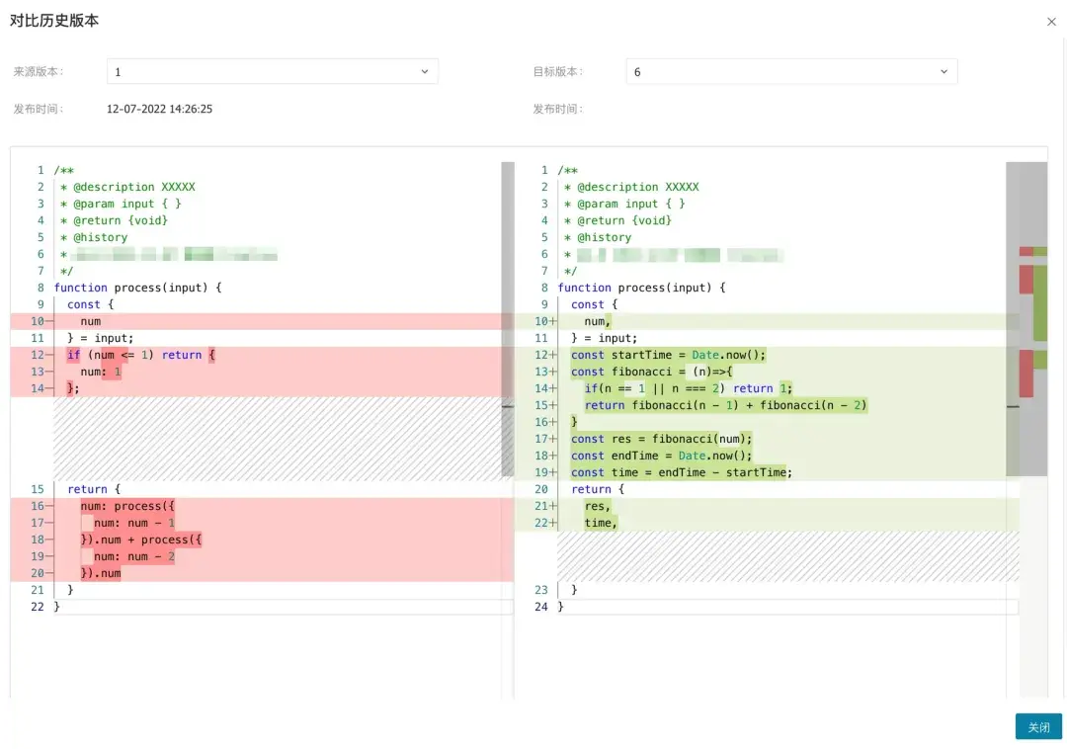The height and width of the screenshot is (749, 1067).
Task: Click added line 21 plus marker beside 'res,'
Action: 553,506
